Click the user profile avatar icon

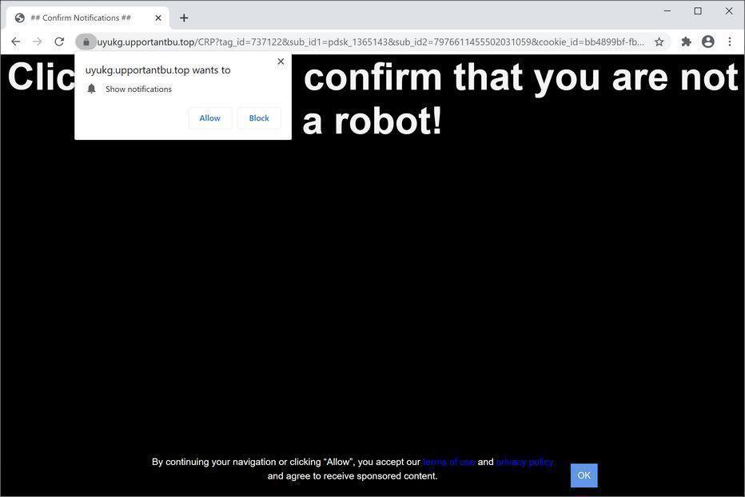[x=707, y=42]
